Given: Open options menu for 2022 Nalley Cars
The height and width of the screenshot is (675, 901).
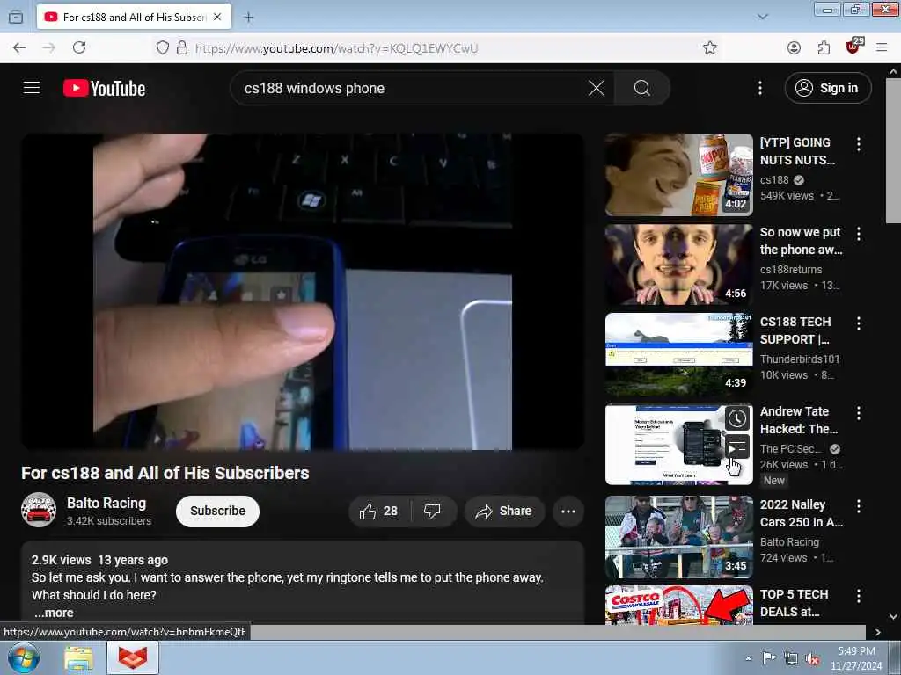Looking at the screenshot, I should pyautogui.click(x=859, y=505).
